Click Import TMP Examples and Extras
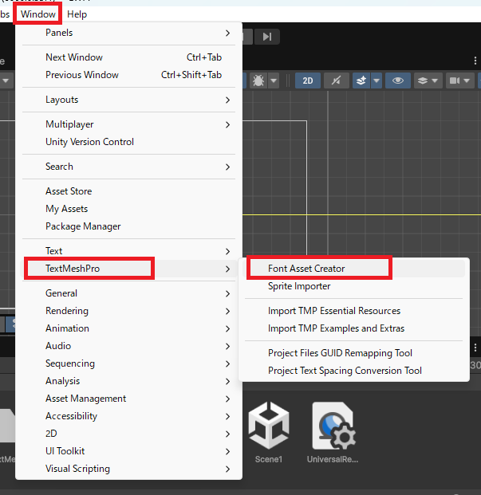The height and width of the screenshot is (495, 481). pyautogui.click(x=353, y=328)
